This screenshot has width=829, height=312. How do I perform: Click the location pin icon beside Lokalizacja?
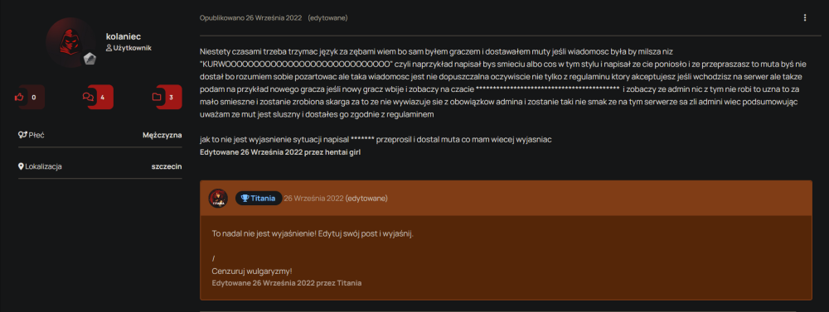(x=22, y=166)
